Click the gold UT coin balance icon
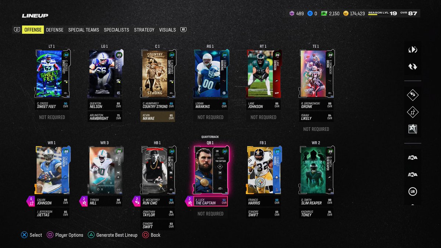This screenshot has height=248, width=441. pyautogui.click(x=345, y=13)
